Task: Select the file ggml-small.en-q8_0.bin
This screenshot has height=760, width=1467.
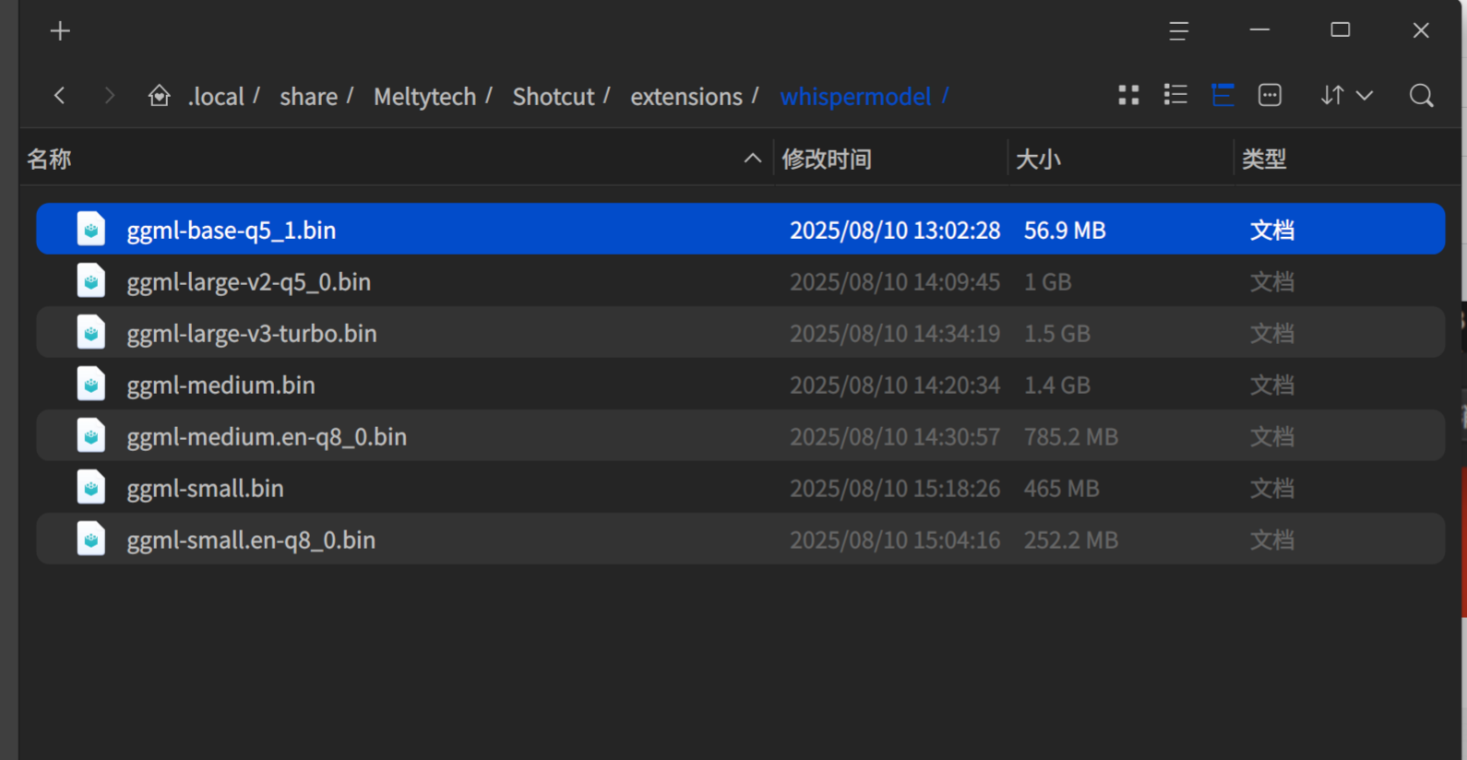Action: pos(740,539)
